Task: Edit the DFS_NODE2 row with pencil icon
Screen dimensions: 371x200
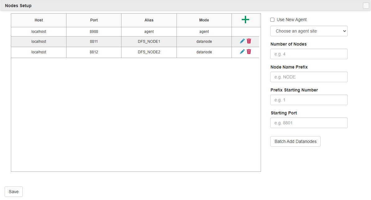Action: click(242, 51)
